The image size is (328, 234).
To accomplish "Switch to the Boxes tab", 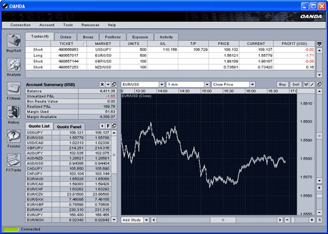I will [x=88, y=37].
